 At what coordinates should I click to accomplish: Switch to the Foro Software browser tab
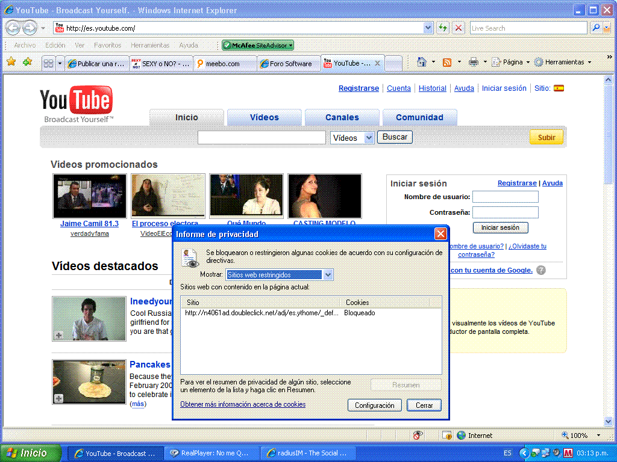(289, 64)
